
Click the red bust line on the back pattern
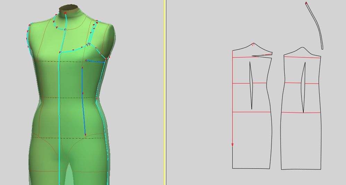coord(302,57)
